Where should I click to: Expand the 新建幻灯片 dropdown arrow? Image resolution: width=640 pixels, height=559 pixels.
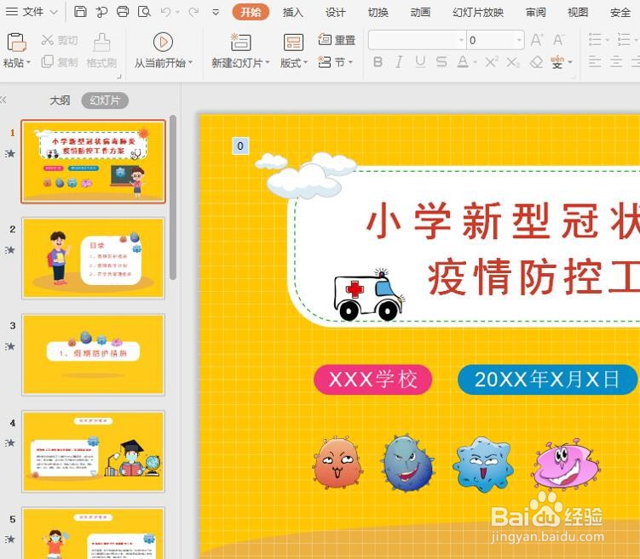pyautogui.click(x=268, y=63)
